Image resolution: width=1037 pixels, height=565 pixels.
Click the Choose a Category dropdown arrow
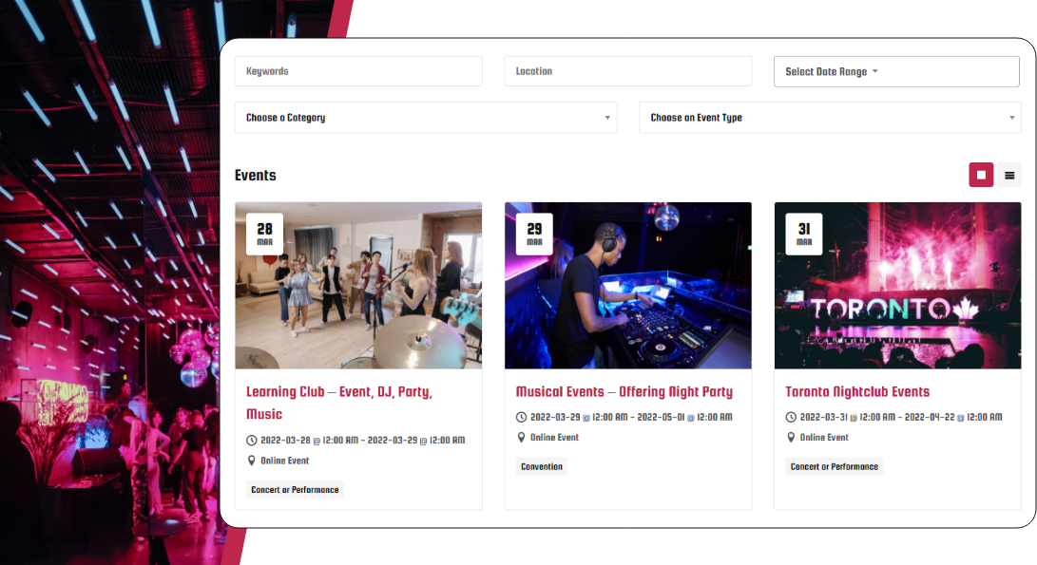click(x=607, y=118)
